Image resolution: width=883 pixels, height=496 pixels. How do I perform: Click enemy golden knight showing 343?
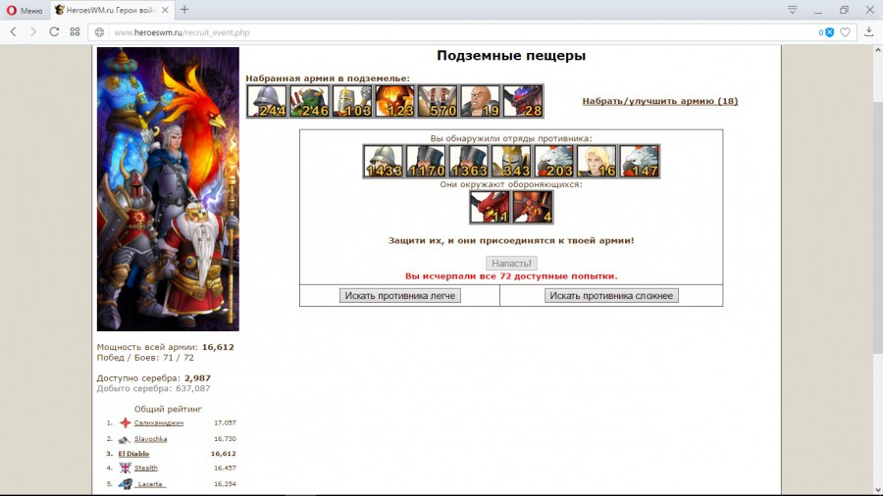click(511, 162)
